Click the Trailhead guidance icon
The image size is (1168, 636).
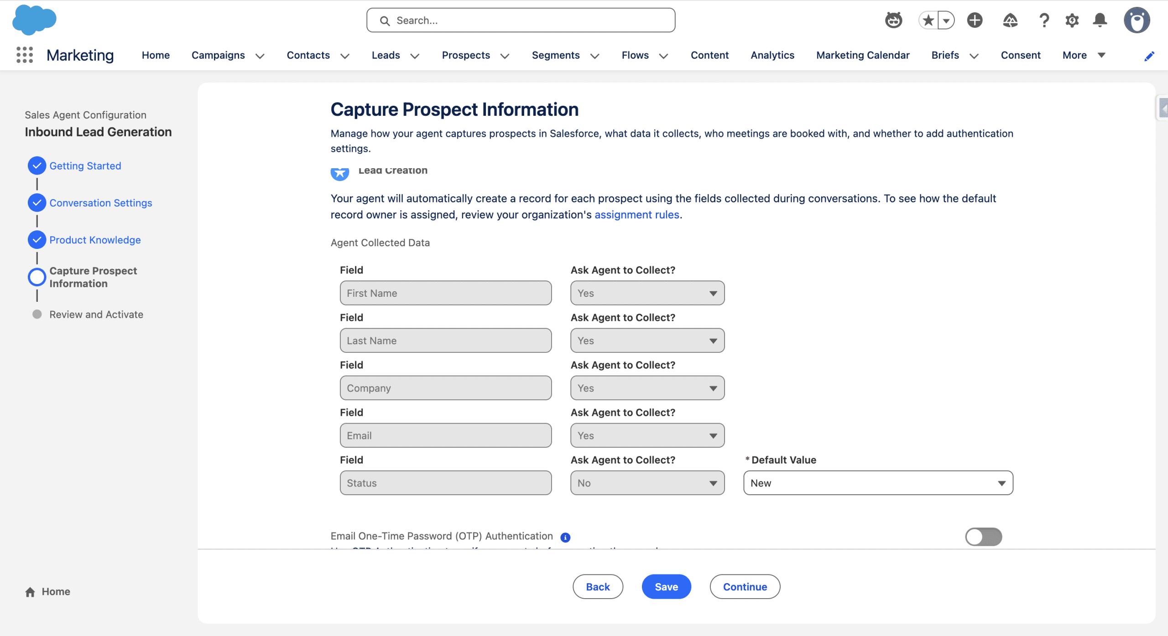1010,21
